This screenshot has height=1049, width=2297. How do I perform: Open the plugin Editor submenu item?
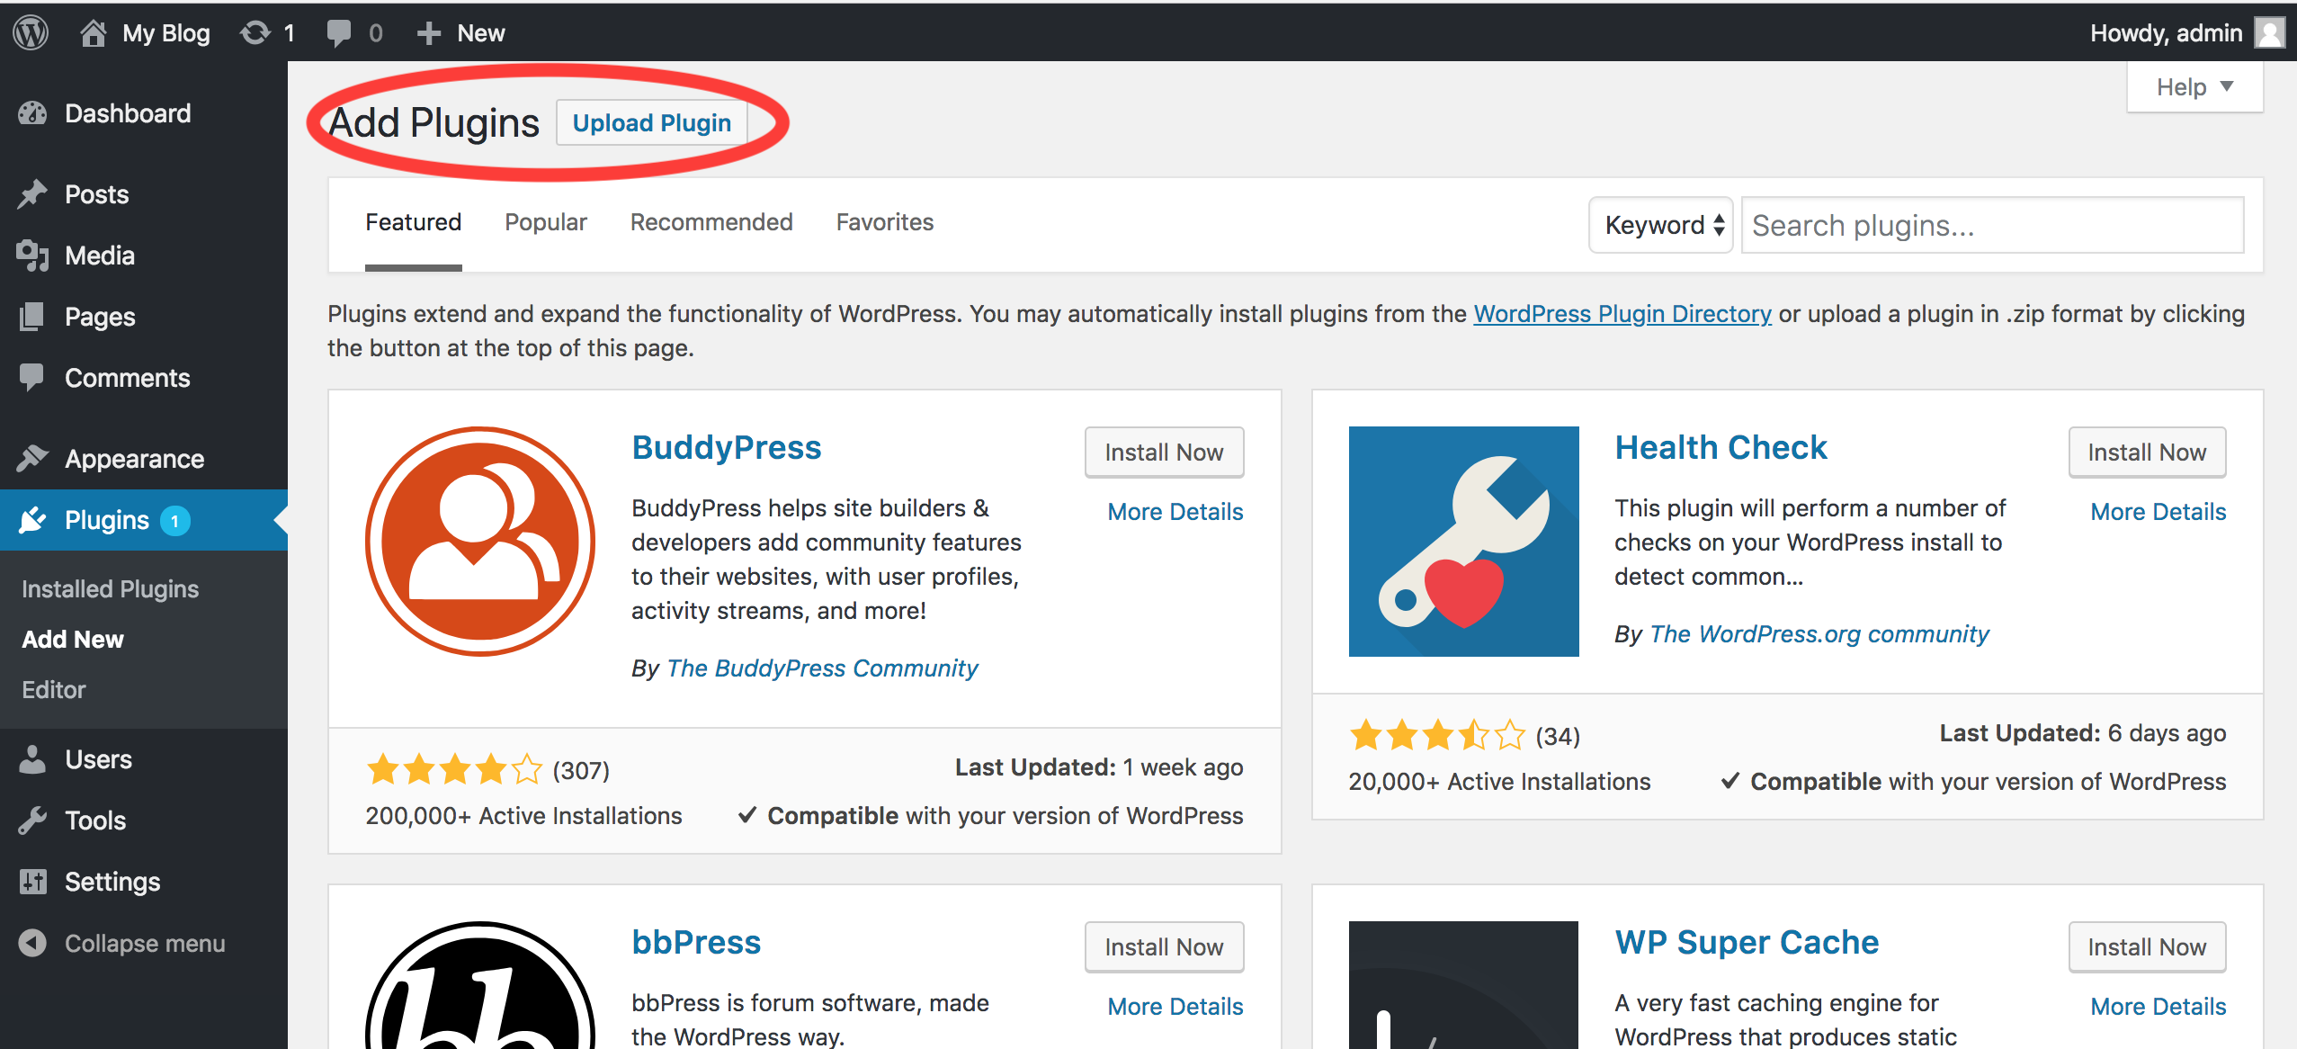coord(54,690)
